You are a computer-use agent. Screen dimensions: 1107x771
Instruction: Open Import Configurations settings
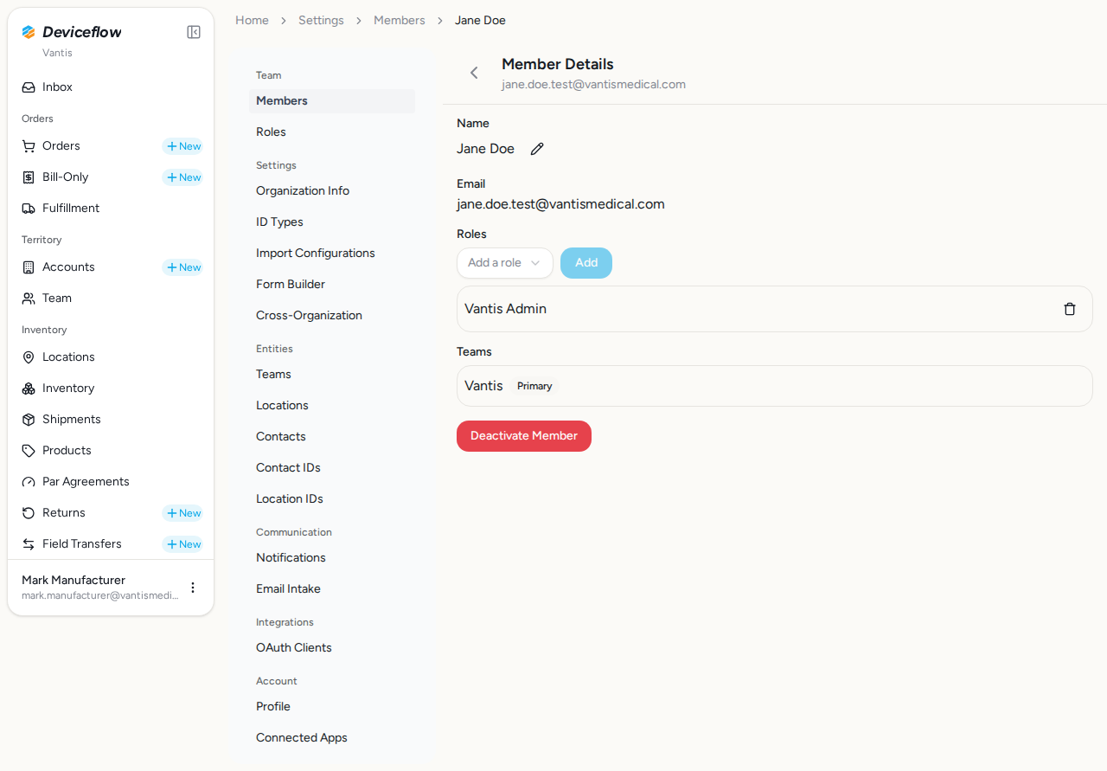[x=332, y=254]
